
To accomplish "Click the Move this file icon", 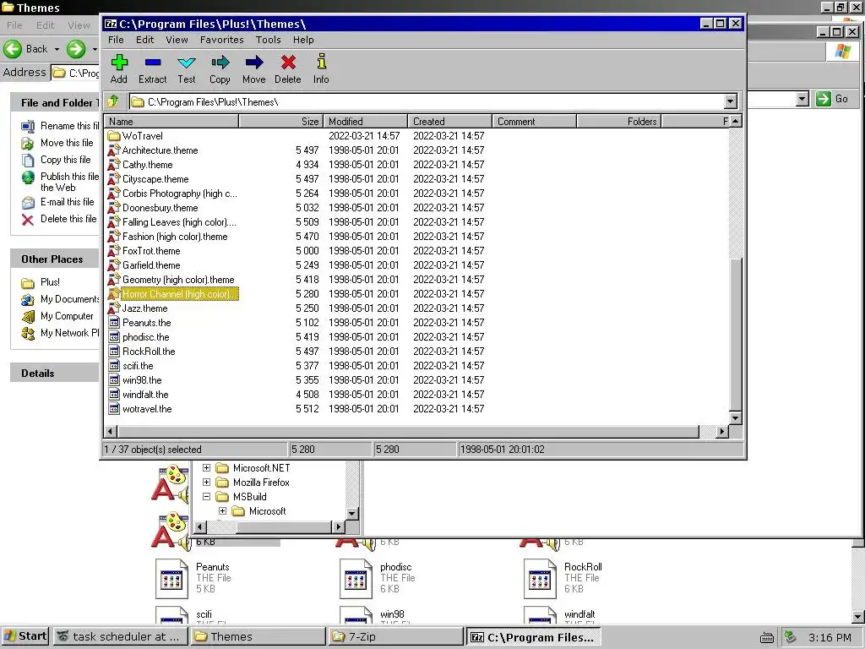I will [x=28, y=144].
